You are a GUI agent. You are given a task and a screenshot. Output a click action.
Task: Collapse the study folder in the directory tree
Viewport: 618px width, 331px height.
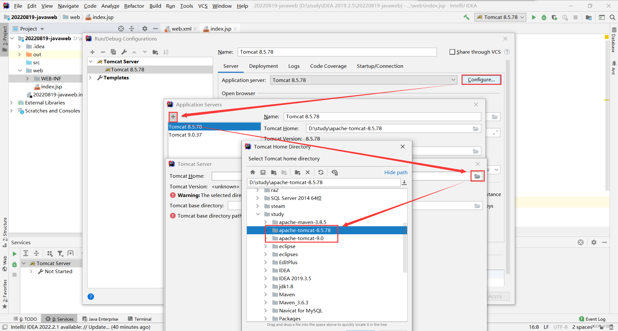tap(258, 214)
